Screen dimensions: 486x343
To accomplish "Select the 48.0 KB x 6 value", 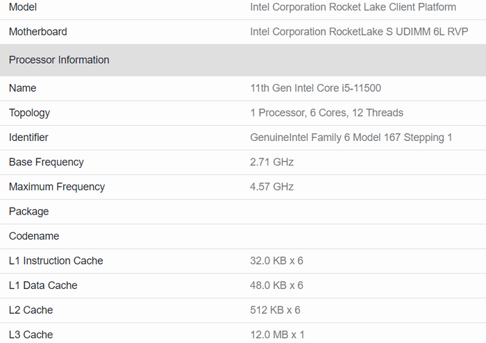I will (x=276, y=285).
